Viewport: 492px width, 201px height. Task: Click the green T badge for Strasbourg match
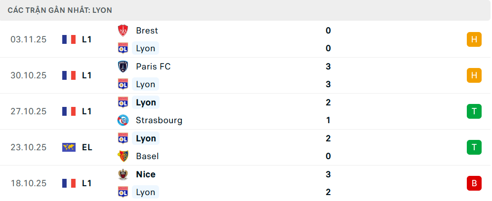click(x=474, y=111)
